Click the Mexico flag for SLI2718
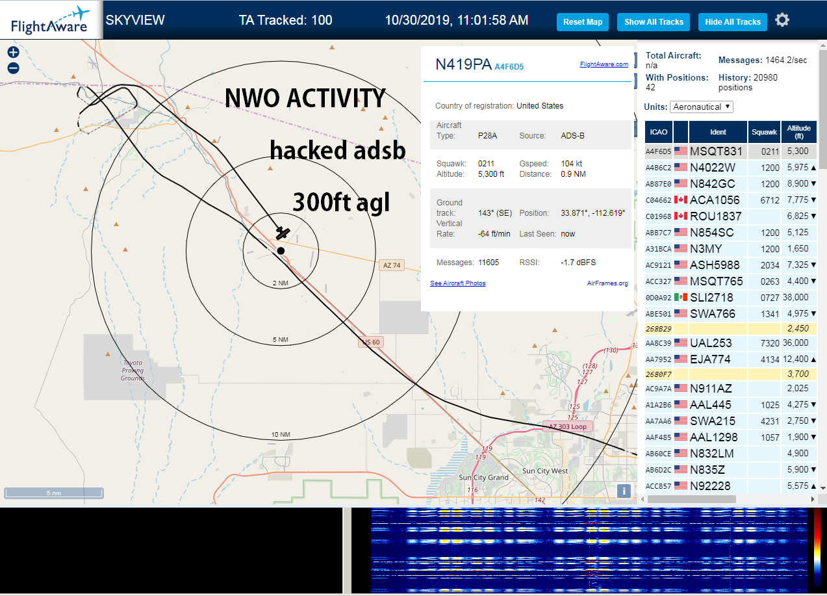 (681, 297)
